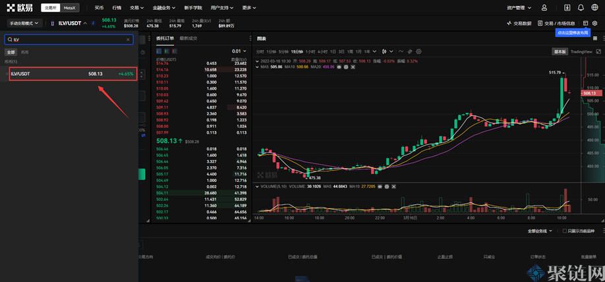Image resolution: width=605 pixels, height=282 pixels.
Task: Switch chart to TradingView mode
Action: pyautogui.click(x=581, y=51)
